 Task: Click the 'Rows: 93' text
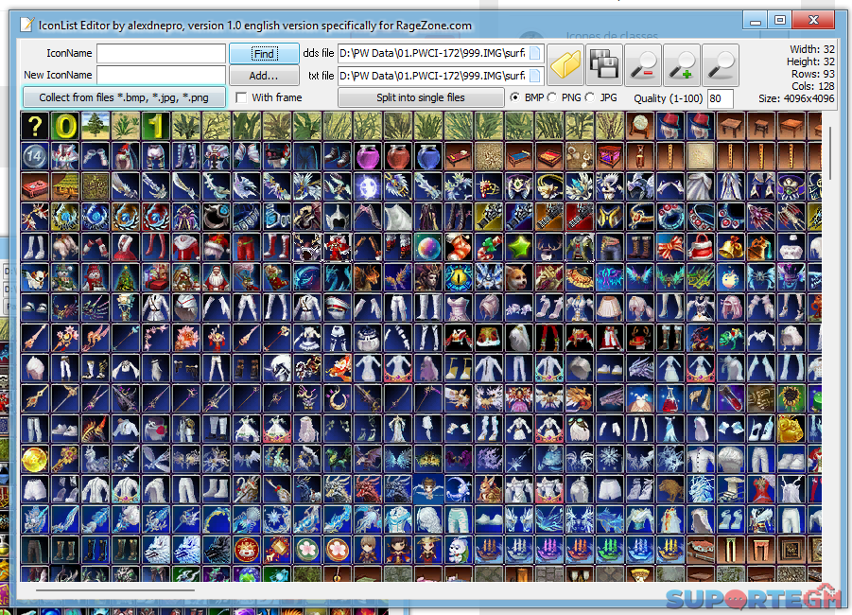tap(813, 74)
